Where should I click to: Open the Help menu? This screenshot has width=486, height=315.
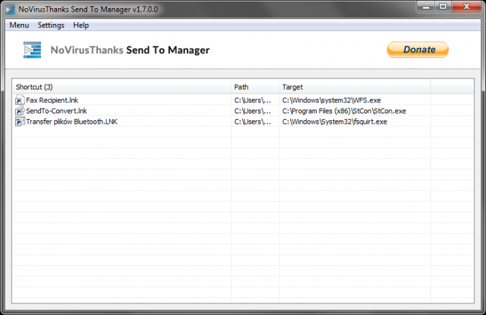81,25
